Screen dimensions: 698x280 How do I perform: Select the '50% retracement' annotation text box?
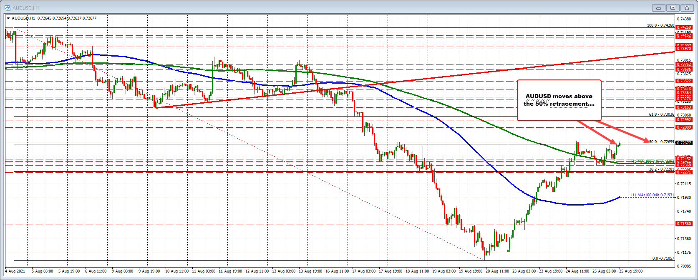pos(559,100)
